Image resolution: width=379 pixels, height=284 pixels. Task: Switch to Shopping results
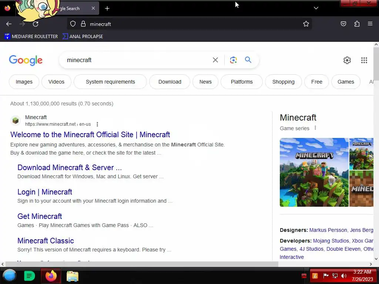point(283,82)
